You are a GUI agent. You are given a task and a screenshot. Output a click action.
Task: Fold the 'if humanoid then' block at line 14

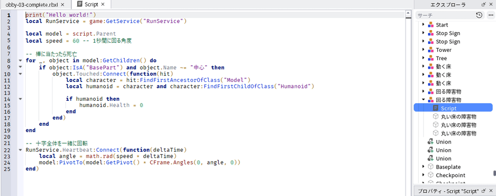(x=20, y=99)
